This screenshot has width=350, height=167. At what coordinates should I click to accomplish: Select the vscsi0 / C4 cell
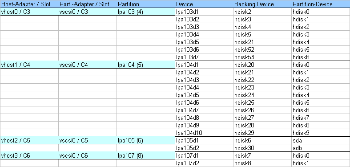click(88, 65)
